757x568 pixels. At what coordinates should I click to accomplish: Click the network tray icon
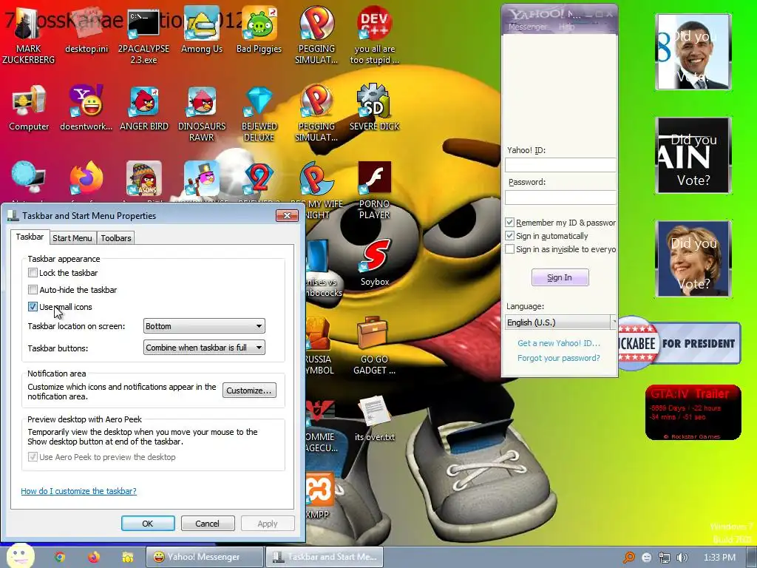click(x=665, y=558)
